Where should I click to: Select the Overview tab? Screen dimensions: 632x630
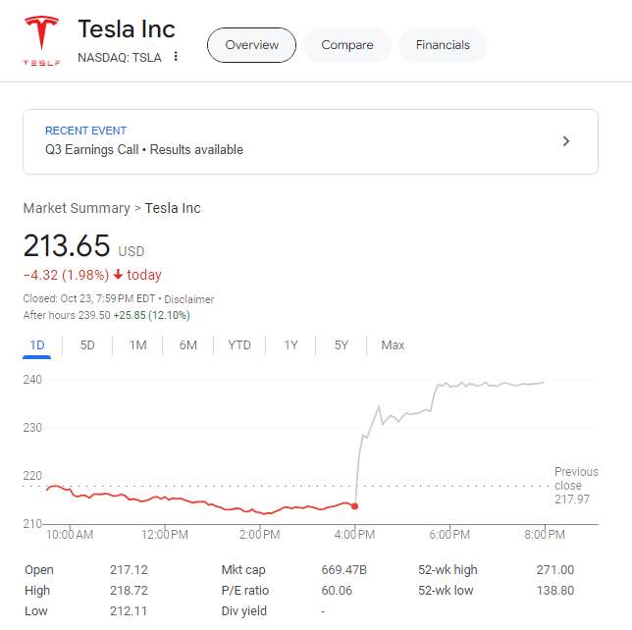pyautogui.click(x=251, y=45)
